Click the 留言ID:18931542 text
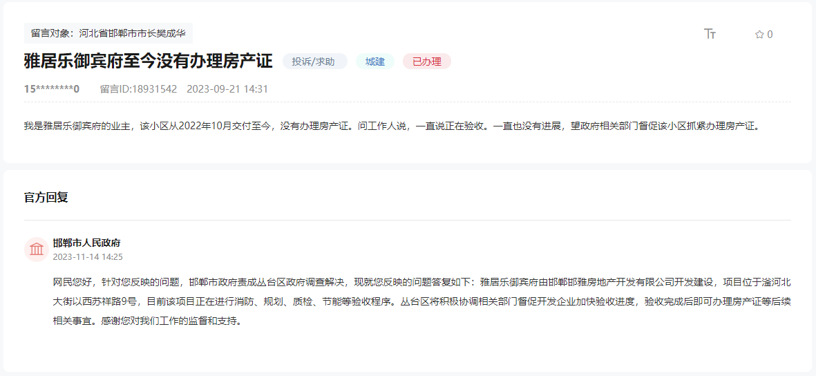The width and height of the screenshot is (816, 376). (x=138, y=89)
